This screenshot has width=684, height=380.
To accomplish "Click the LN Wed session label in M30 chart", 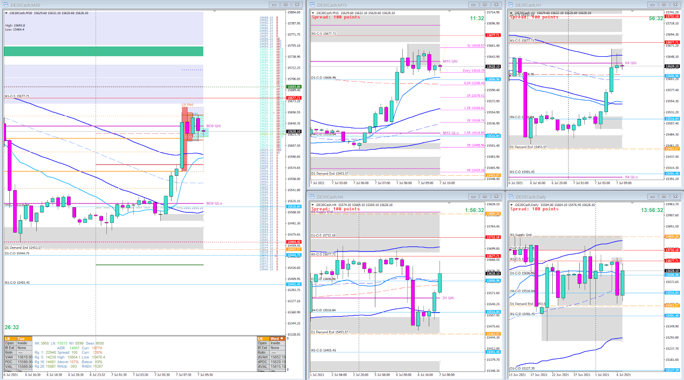I will tap(187, 105).
